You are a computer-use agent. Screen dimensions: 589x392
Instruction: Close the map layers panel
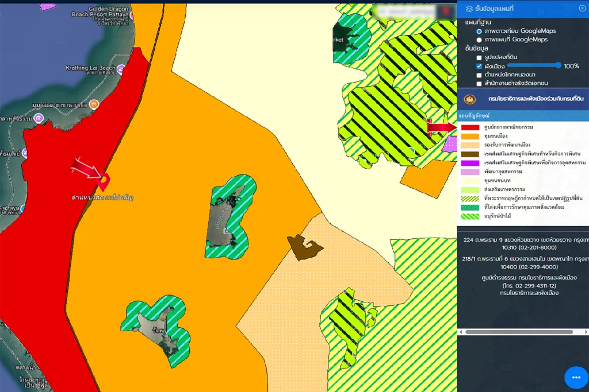coord(582,8)
